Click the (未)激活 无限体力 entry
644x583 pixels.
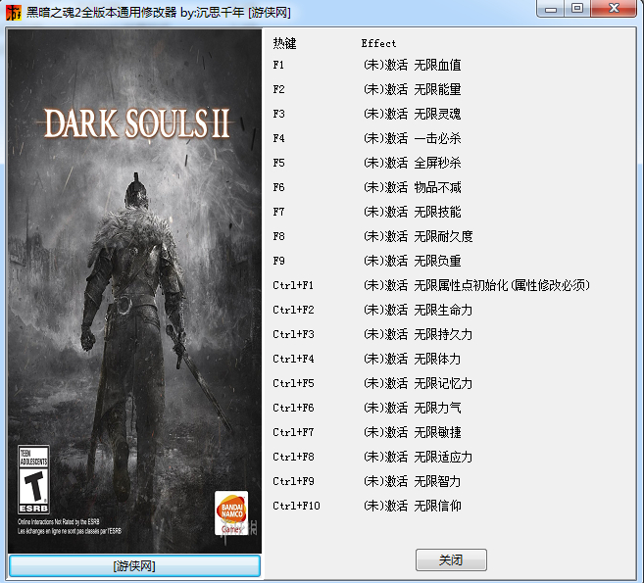pos(412,359)
